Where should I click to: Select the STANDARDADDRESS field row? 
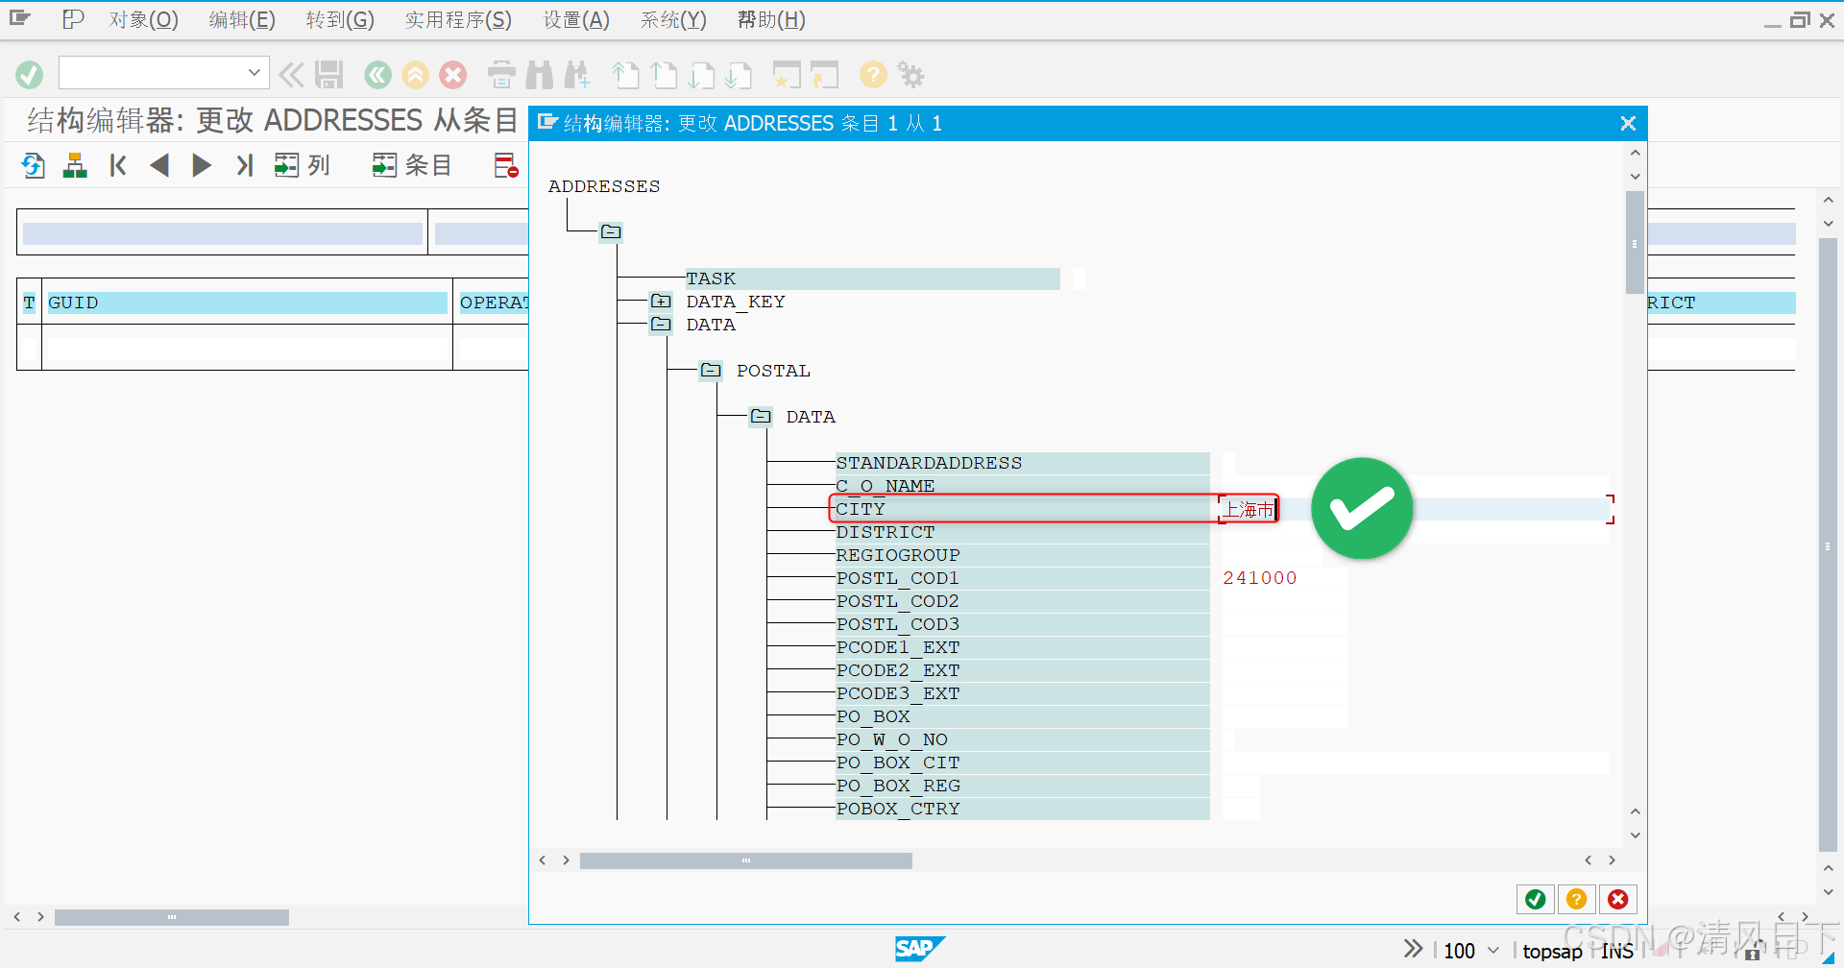tap(1022, 463)
